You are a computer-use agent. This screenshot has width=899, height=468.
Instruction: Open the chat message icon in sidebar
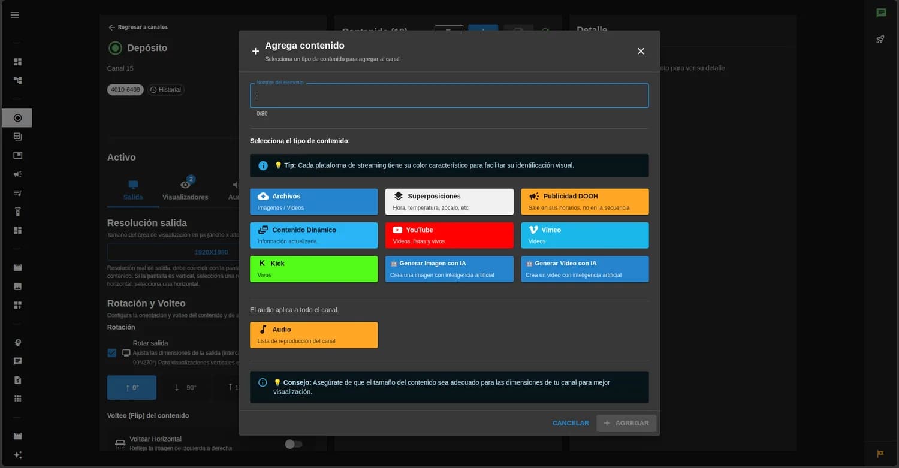pos(17,361)
